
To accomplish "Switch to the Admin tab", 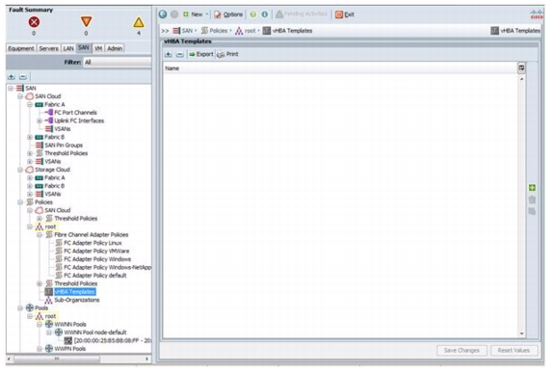I will tap(115, 48).
